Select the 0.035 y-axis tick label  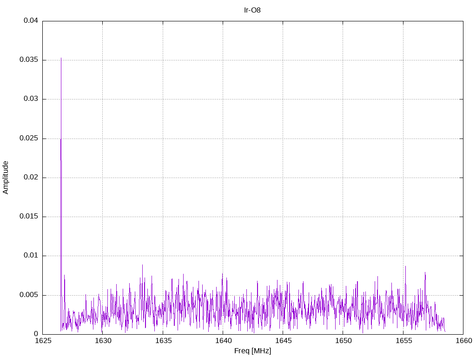click(x=29, y=60)
